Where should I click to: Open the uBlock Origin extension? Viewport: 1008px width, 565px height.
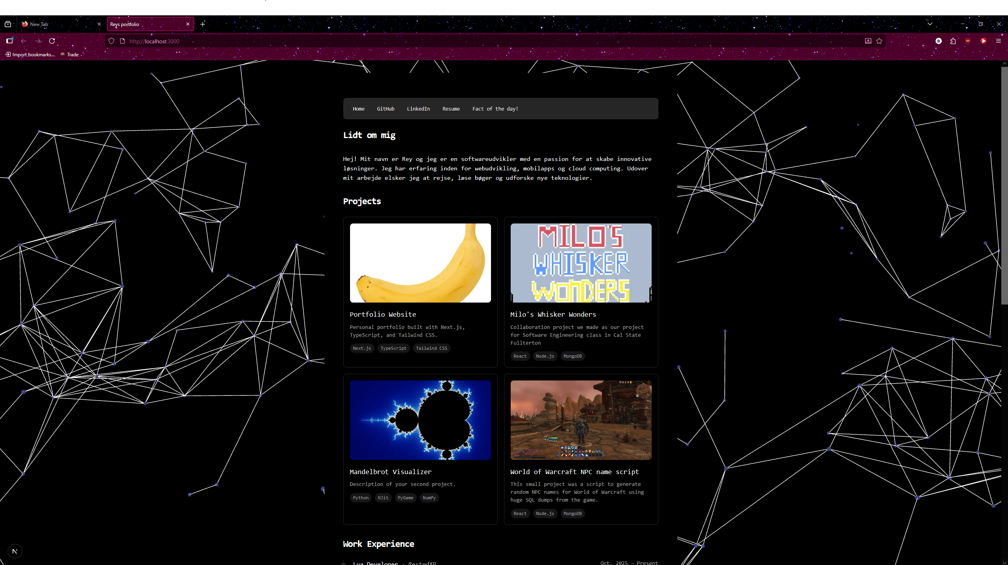coord(968,41)
